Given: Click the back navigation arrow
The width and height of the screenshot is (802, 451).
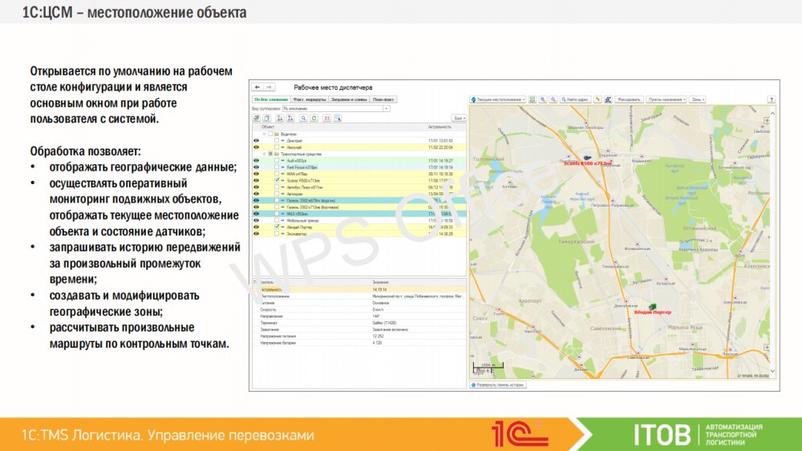Looking at the screenshot, I should 257,87.
